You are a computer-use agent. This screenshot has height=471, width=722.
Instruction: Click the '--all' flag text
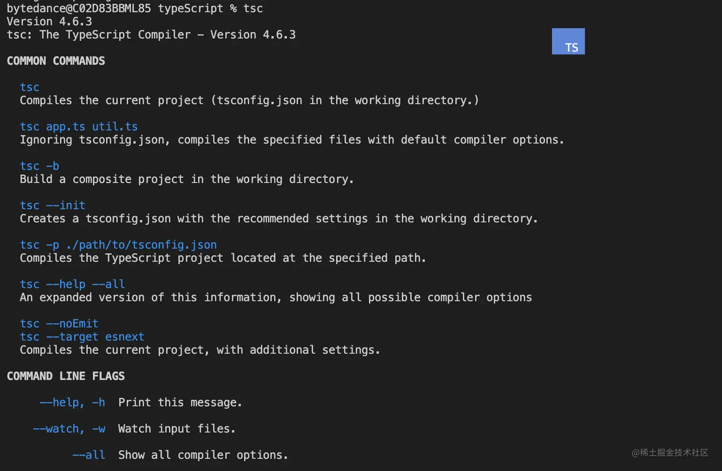click(x=89, y=455)
